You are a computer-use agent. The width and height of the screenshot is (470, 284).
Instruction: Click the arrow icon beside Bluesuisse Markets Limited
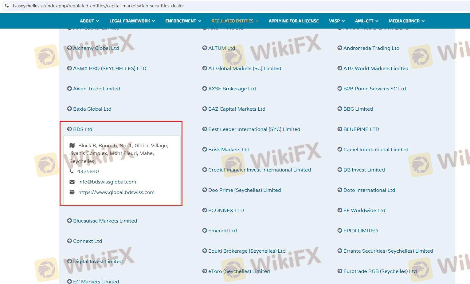(x=69, y=221)
